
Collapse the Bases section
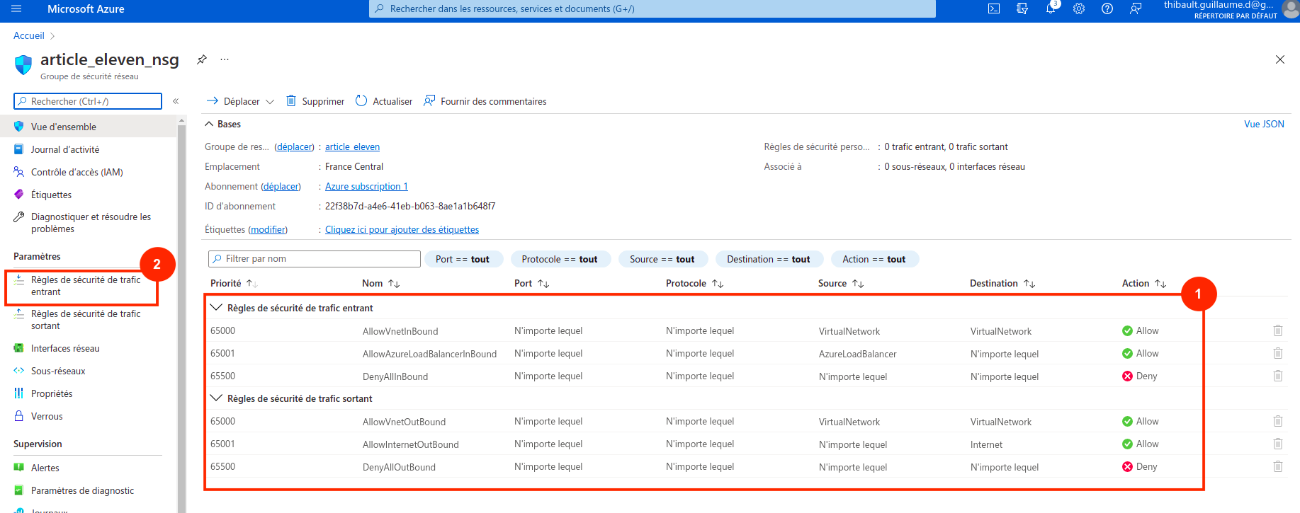[x=209, y=124]
